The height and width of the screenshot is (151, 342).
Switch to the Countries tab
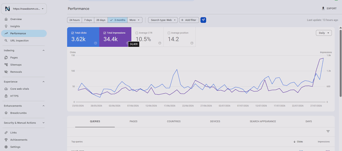pyautogui.click(x=173, y=121)
